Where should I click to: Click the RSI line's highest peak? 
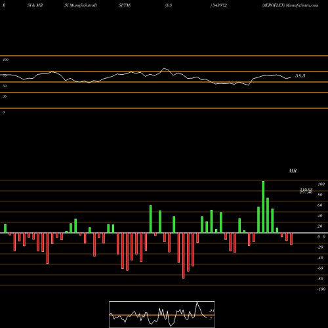click(164, 69)
